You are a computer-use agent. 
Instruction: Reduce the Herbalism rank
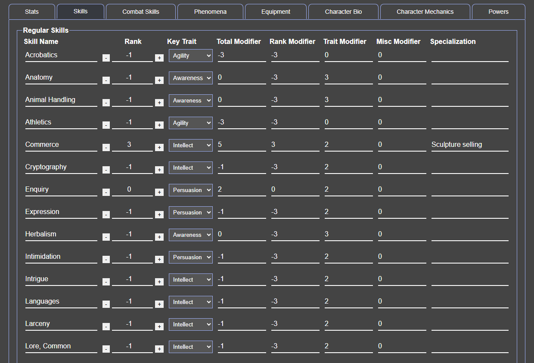click(106, 237)
